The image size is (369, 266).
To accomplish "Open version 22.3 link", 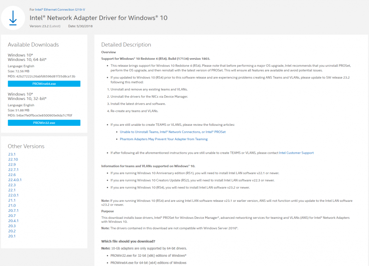I will pos(12,185).
